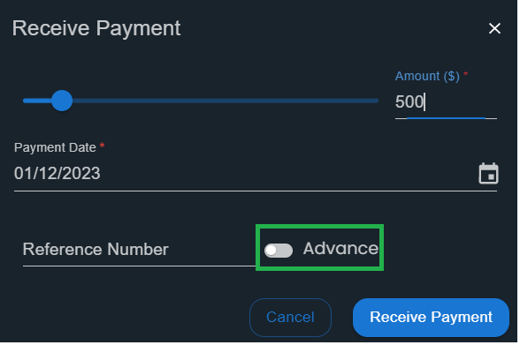Click the red required asterisk beside Payment Date
Screen dimensions: 520x345
103,146
